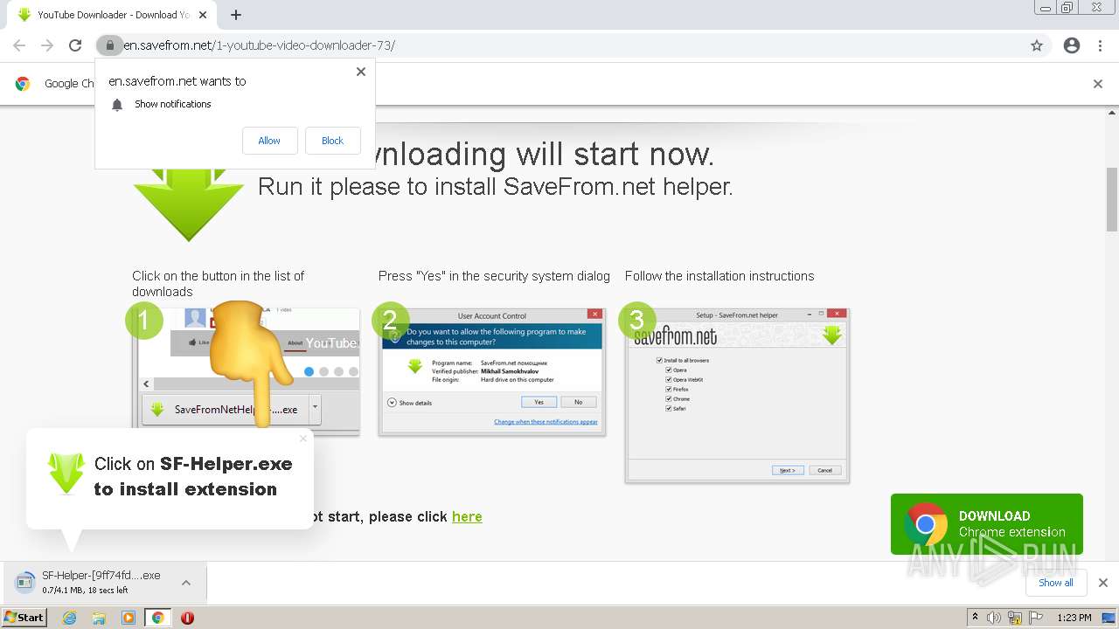1119x629 pixels.
Task: Block notifications from en.savefrom.net
Action: pyautogui.click(x=332, y=141)
